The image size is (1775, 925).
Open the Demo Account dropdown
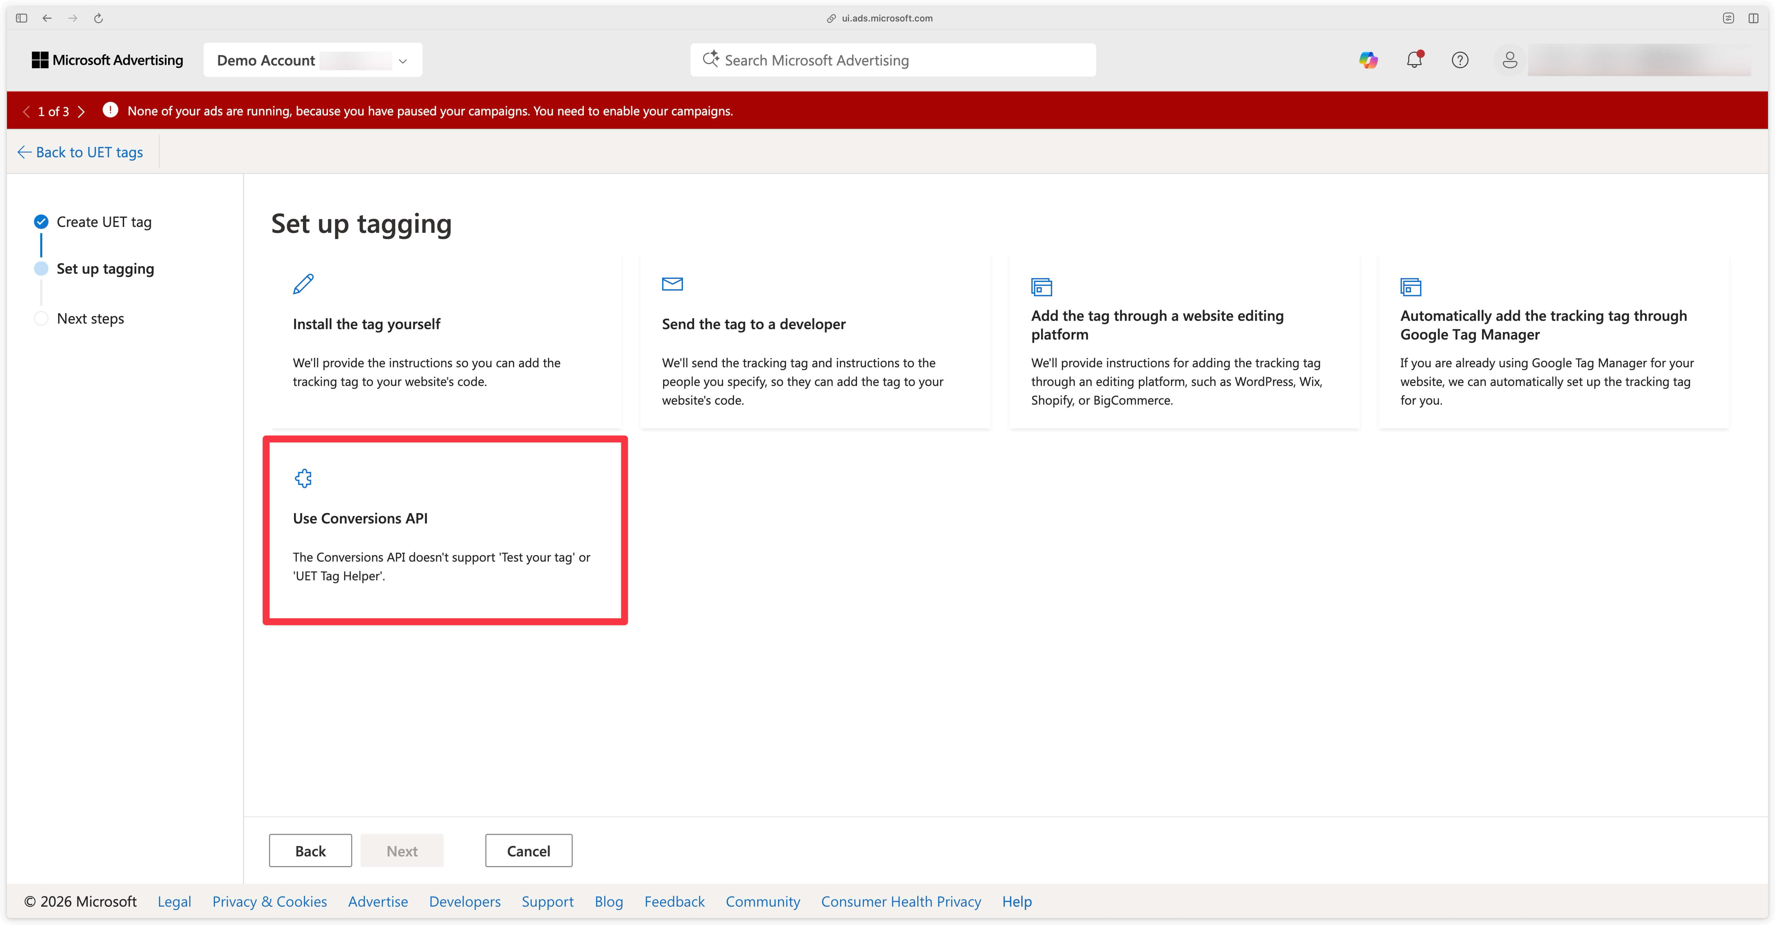tap(402, 61)
